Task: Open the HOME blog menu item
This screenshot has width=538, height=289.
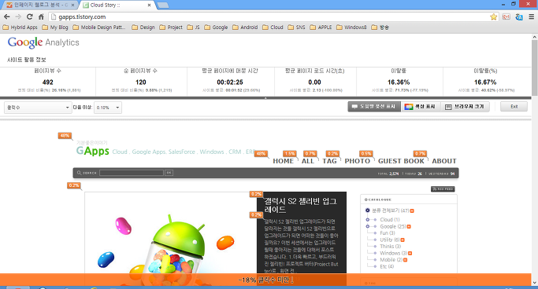Action: [283, 161]
